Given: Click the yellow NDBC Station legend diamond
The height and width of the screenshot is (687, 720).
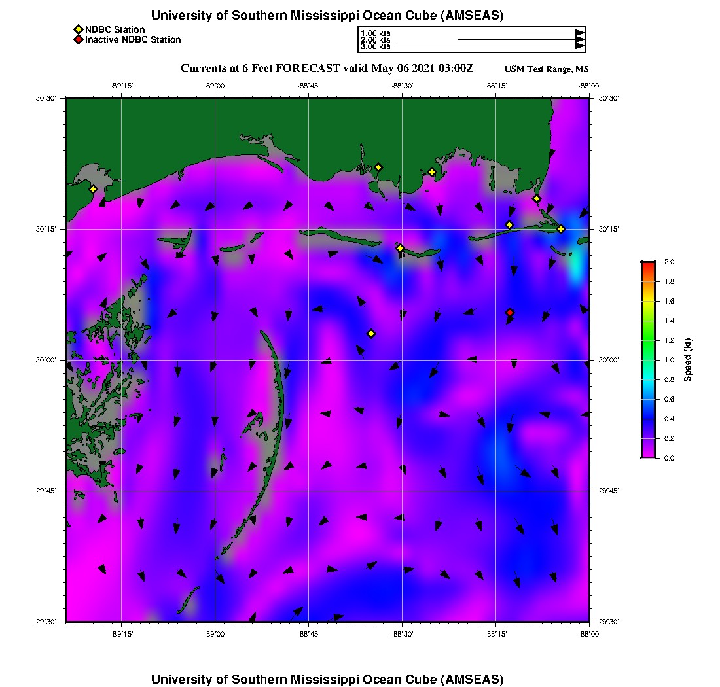Looking at the screenshot, I should [78, 29].
